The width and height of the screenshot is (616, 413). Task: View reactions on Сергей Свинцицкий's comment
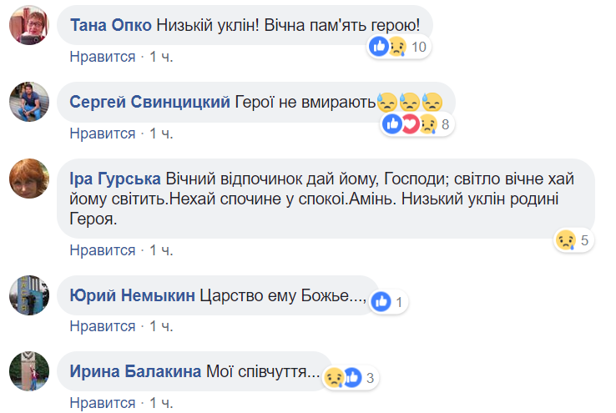click(x=417, y=125)
